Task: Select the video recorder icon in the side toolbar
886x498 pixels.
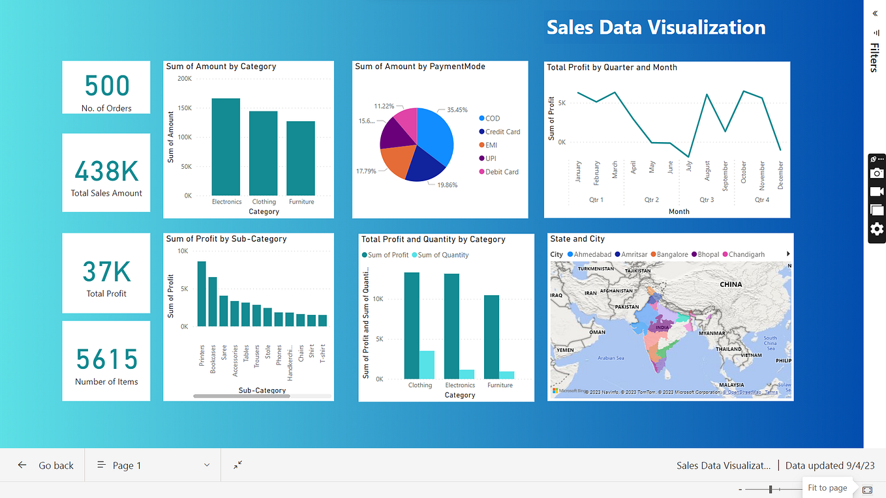Action: [877, 191]
